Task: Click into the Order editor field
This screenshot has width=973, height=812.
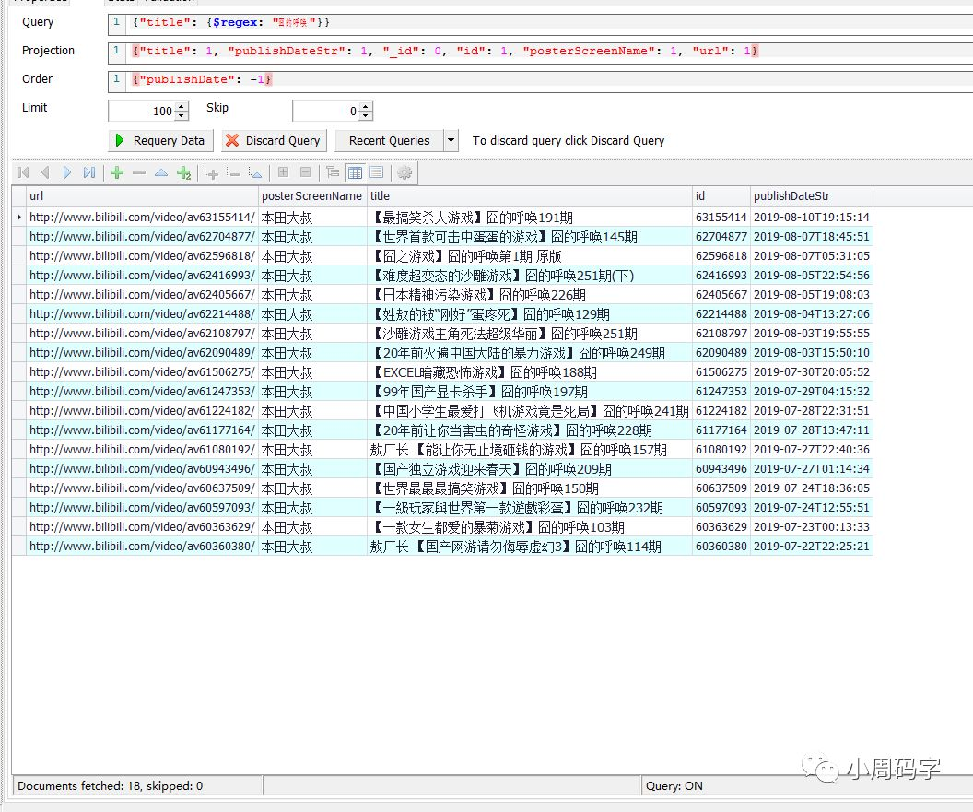Action: click(x=540, y=79)
